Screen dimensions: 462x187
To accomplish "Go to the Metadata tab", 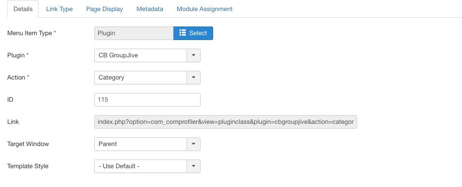I will coord(150,9).
